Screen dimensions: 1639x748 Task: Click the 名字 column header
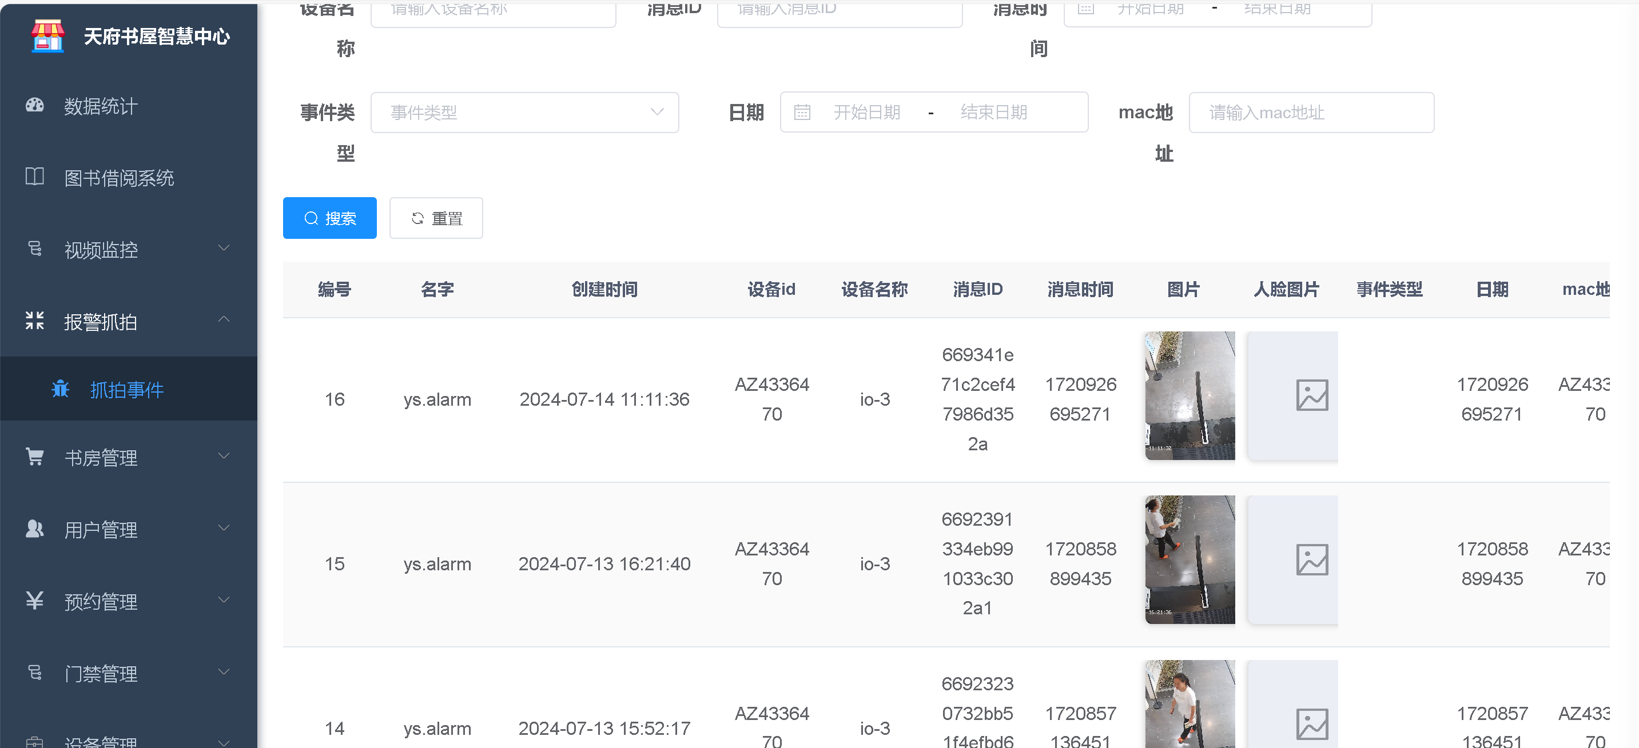click(x=437, y=289)
